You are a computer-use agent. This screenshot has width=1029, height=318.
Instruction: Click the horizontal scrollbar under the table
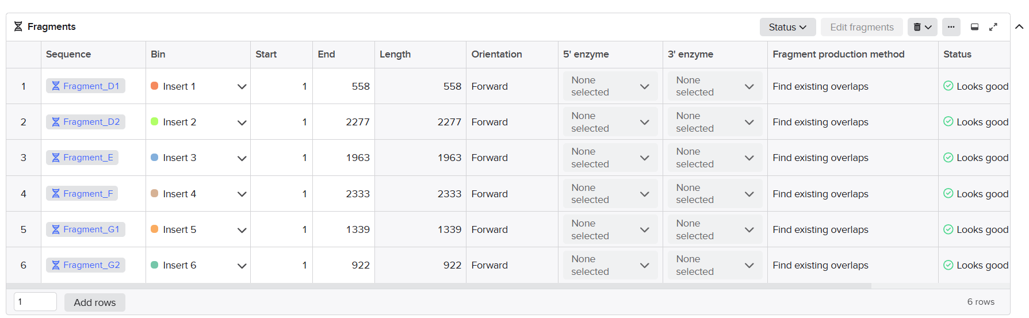pyautogui.click(x=439, y=286)
